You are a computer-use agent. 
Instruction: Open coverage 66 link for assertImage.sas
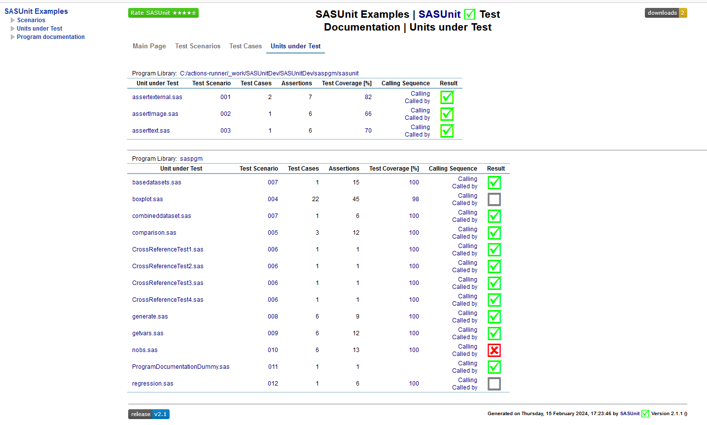tap(368, 114)
